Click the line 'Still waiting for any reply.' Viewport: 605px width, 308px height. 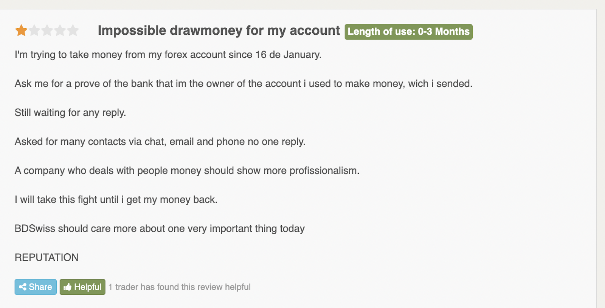coord(70,113)
